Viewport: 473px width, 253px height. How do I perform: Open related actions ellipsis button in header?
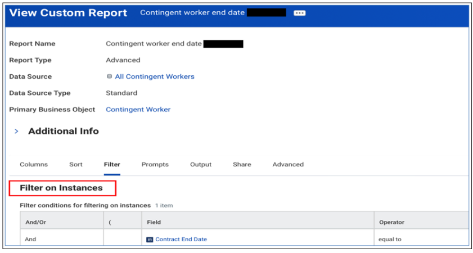pos(300,13)
